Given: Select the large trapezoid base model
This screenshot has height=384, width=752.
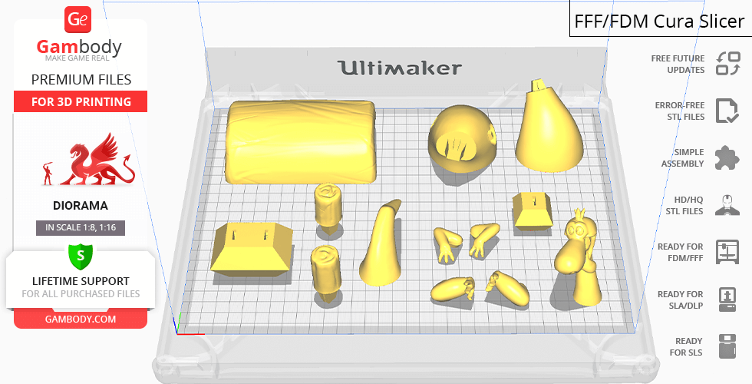Looking at the screenshot, I should pyautogui.click(x=252, y=248).
